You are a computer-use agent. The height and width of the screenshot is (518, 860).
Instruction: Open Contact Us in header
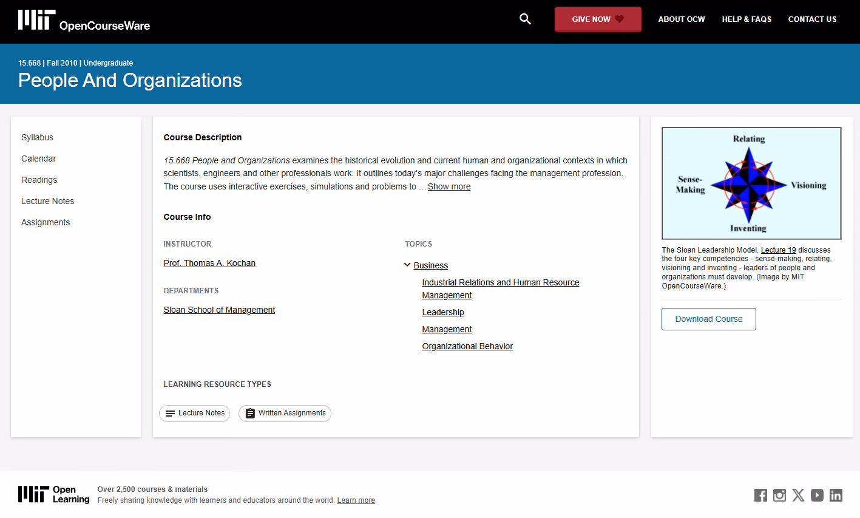812,19
